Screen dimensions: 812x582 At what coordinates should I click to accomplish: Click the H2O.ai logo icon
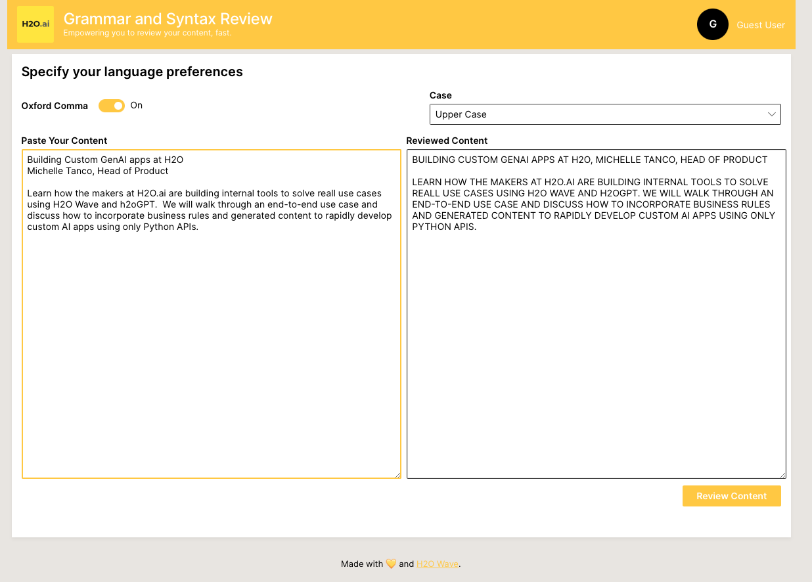pos(35,24)
